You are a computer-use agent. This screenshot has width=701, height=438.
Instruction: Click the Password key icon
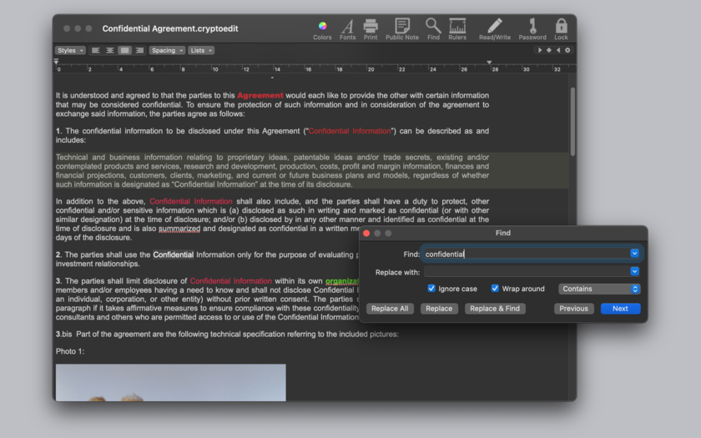click(532, 30)
